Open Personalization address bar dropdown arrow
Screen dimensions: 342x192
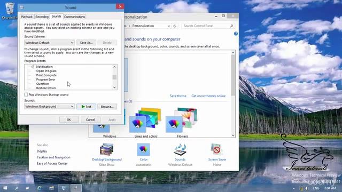coord(169,26)
